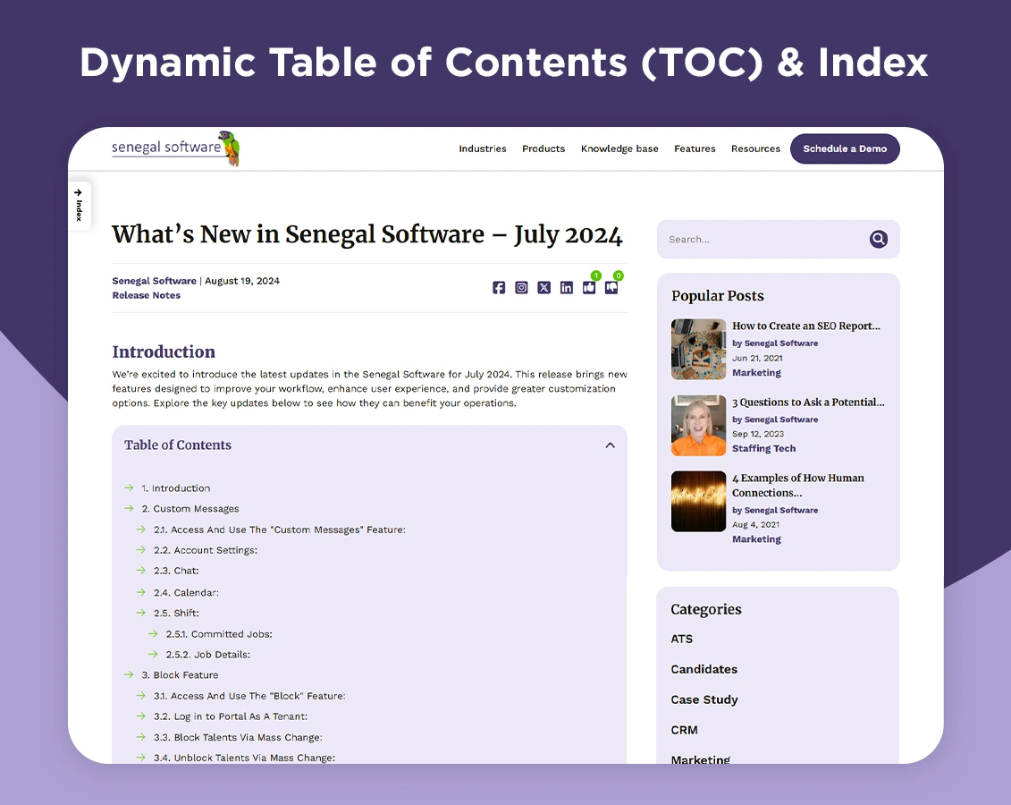Open the Knowledge base menu
Image resolution: width=1011 pixels, height=805 pixels.
tap(619, 149)
